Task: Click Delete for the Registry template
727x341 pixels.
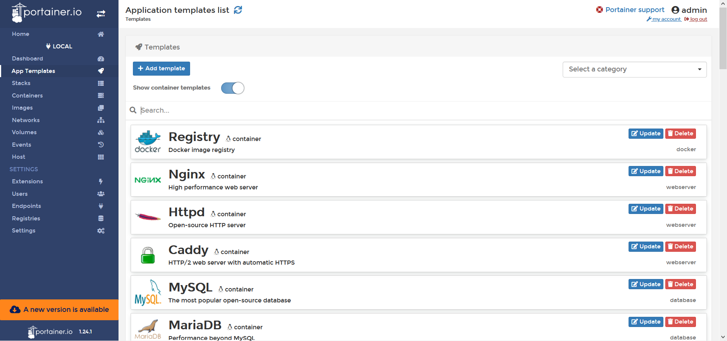Action: (x=680, y=133)
